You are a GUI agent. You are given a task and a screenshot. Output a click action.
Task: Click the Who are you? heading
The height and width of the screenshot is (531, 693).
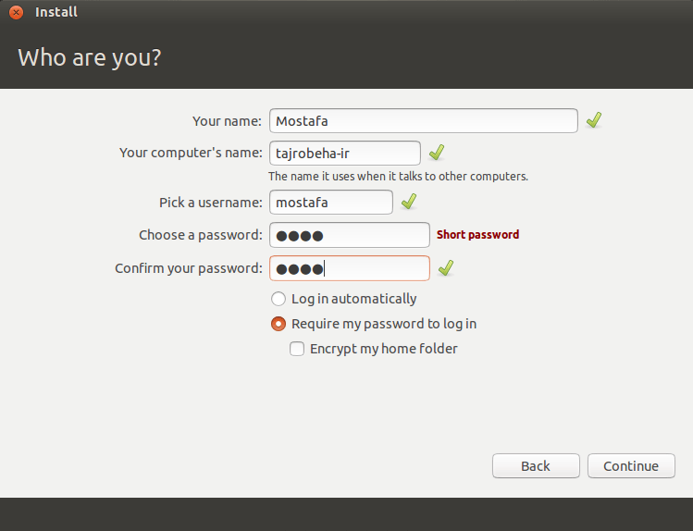coord(90,57)
